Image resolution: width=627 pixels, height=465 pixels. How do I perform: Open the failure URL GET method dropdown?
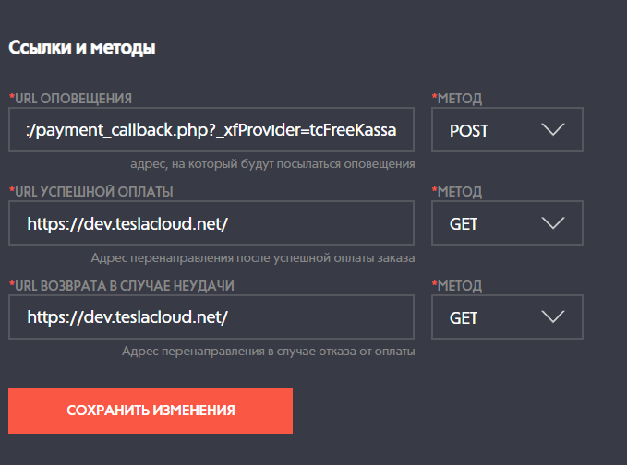506,317
